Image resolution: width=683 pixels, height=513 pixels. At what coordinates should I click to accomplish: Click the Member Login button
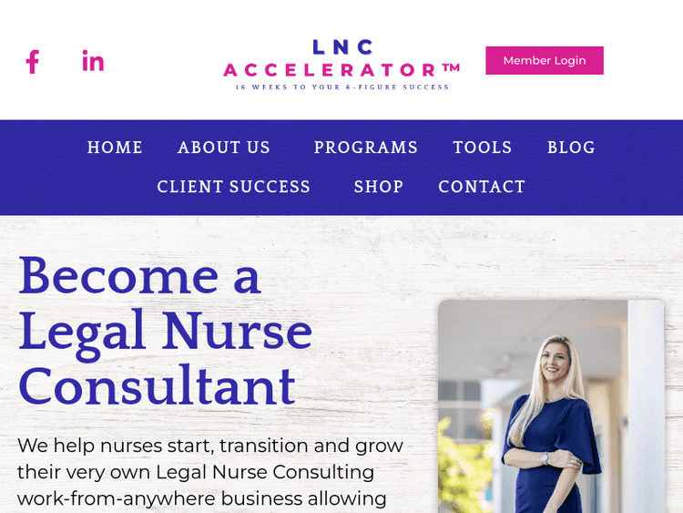[545, 60]
